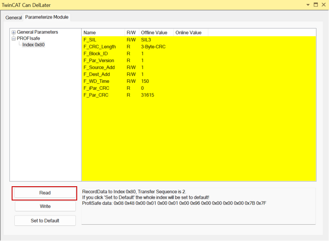Click the Read button

coord(45,193)
